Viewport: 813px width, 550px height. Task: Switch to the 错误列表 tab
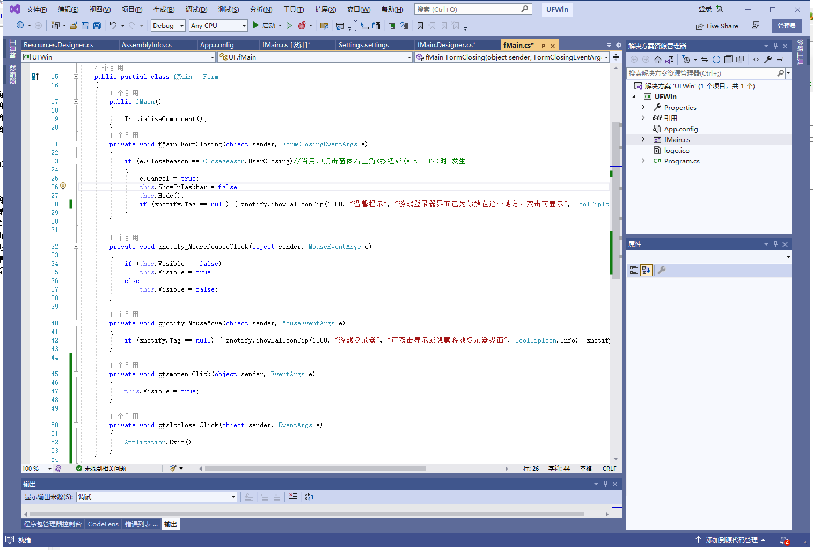click(142, 524)
